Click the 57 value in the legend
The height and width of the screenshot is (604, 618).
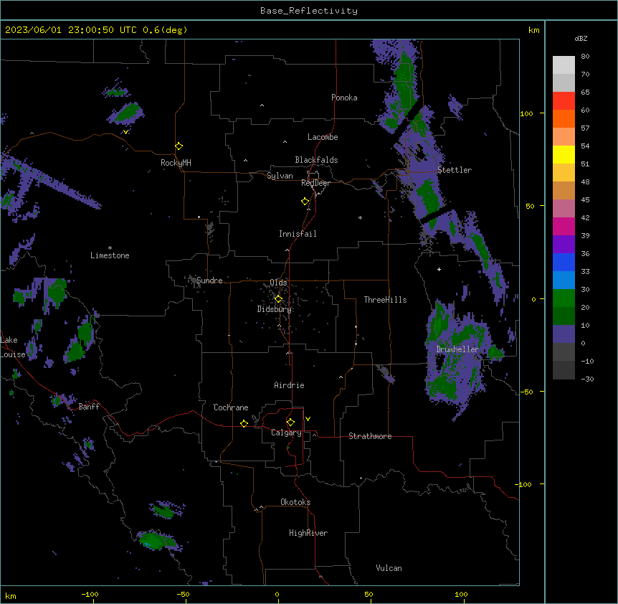pos(585,128)
